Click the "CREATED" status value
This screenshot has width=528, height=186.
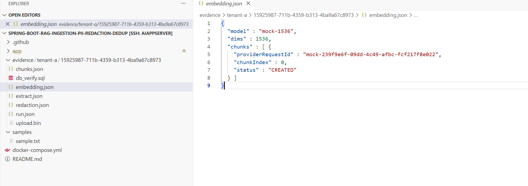(282, 70)
